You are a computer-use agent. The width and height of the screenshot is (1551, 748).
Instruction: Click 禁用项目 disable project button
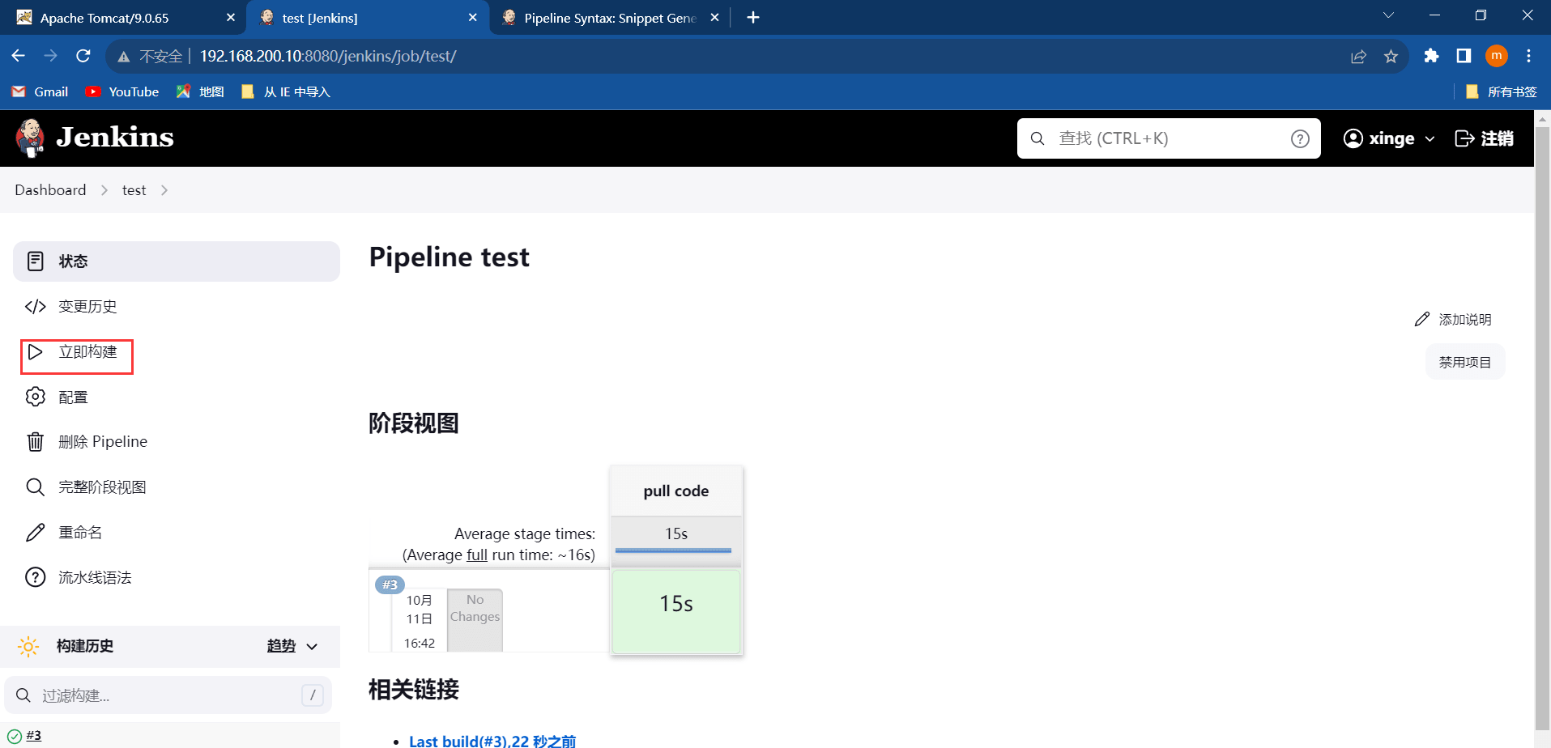(x=1465, y=362)
